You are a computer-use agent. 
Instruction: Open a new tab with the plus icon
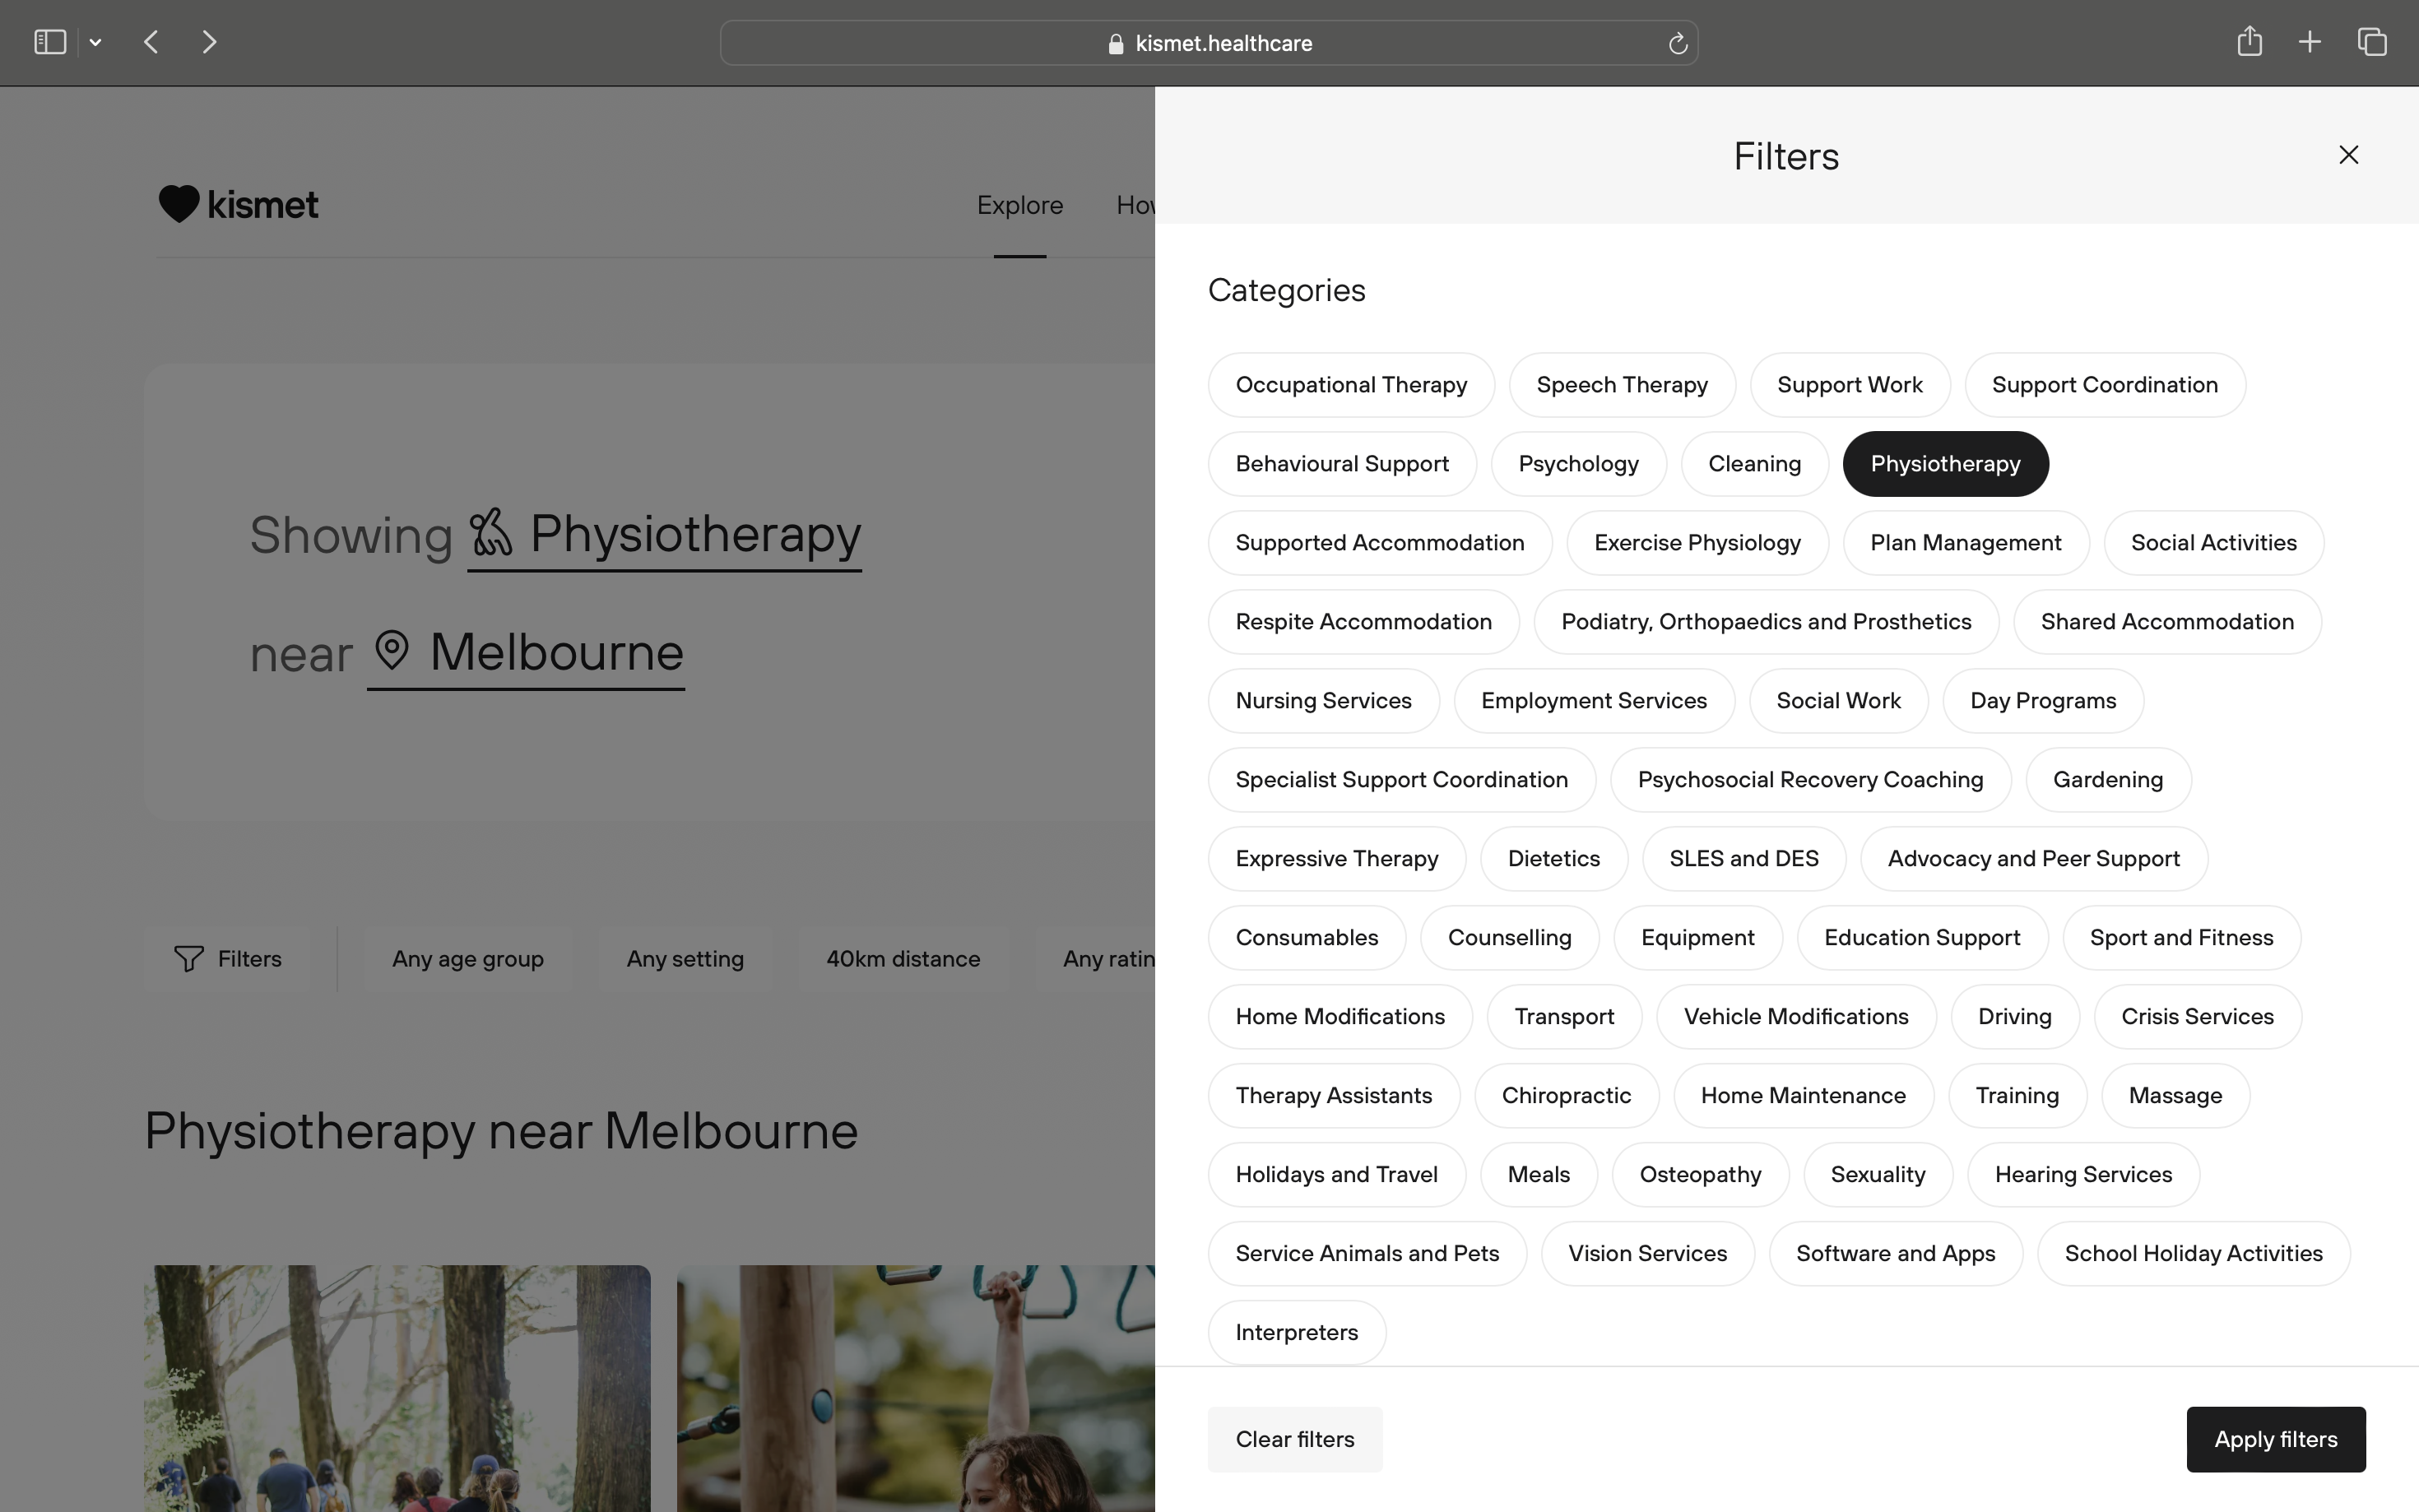click(x=2310, y=42)
